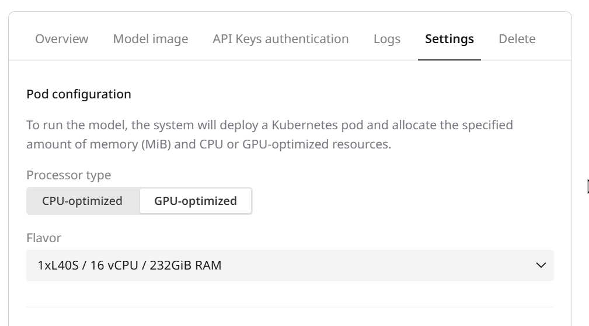Click the Flavor field label
The height and width of the screenshot is (326, 589).
44,238
